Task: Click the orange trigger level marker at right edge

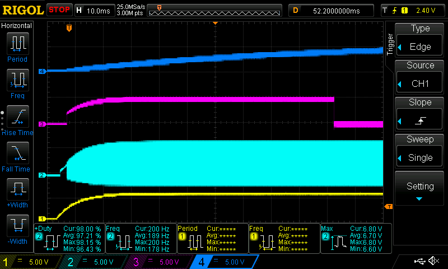Action: click(x=388, y=206)
